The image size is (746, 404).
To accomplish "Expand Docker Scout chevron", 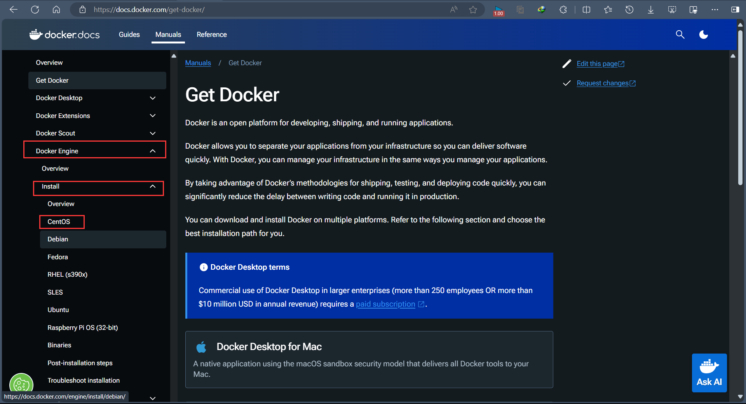I will (153, 133).
